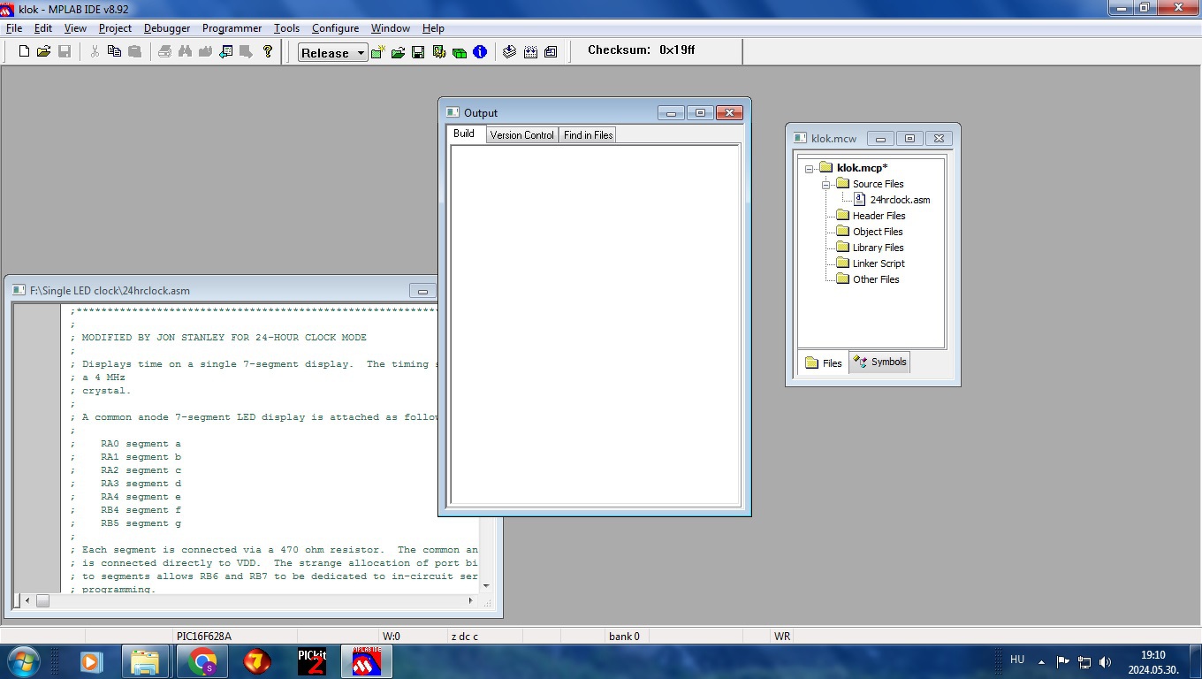Collapse the Source Files folder node
This screenshot has height=679, width=1202.
tap(825, 184)
